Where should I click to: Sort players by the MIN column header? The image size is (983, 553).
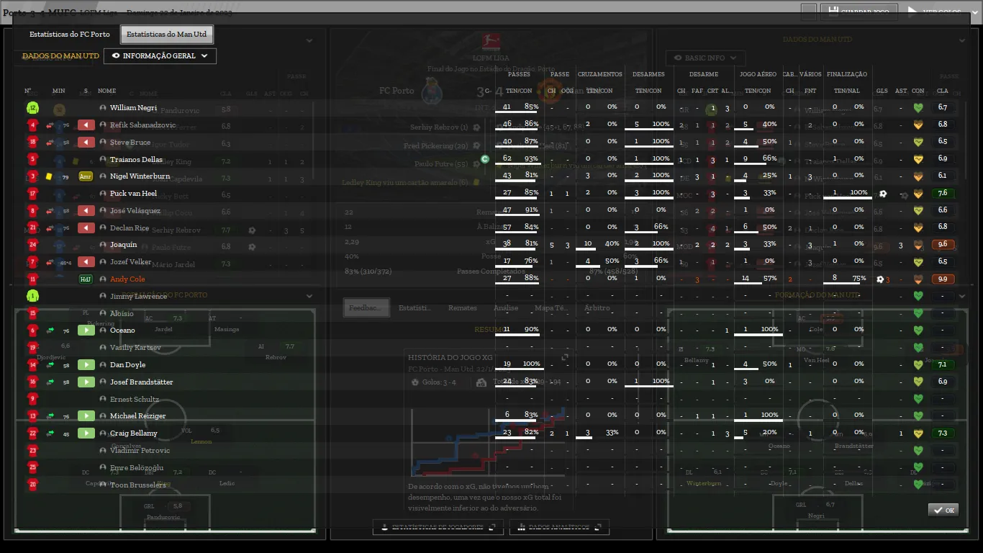click(x=59, y=91)
